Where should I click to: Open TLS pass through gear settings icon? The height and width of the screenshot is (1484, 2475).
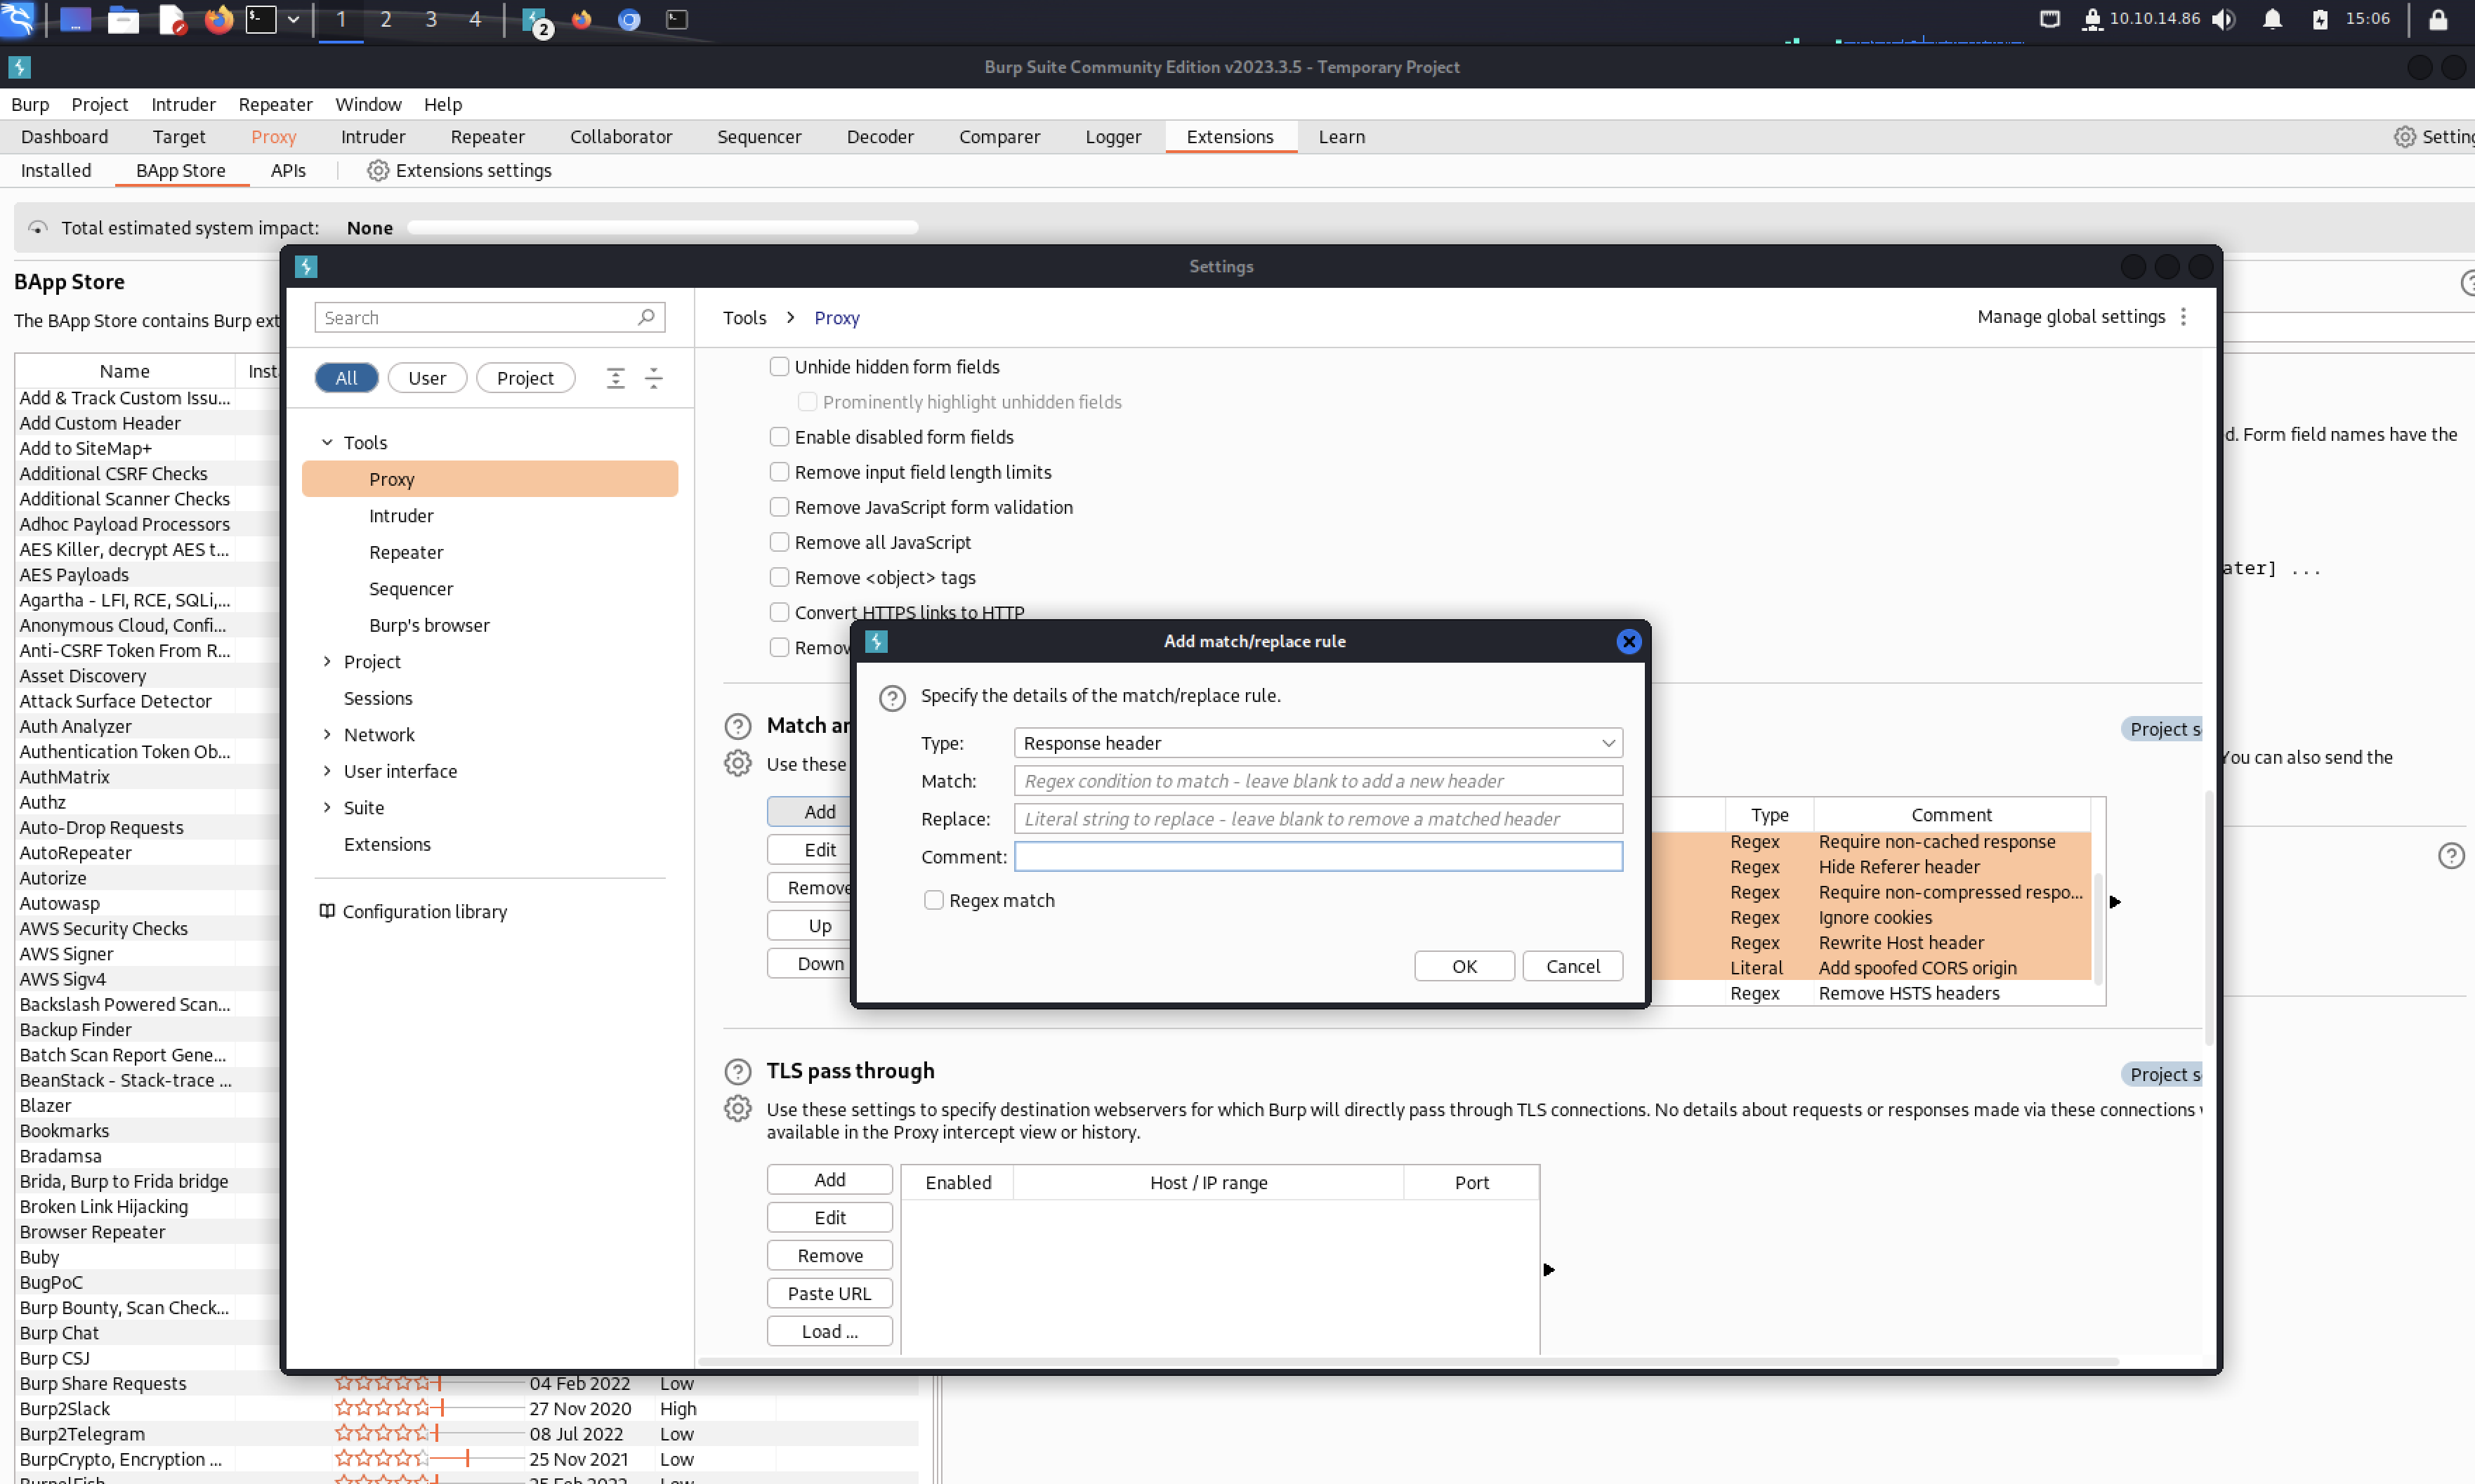tap(737, 1109)
